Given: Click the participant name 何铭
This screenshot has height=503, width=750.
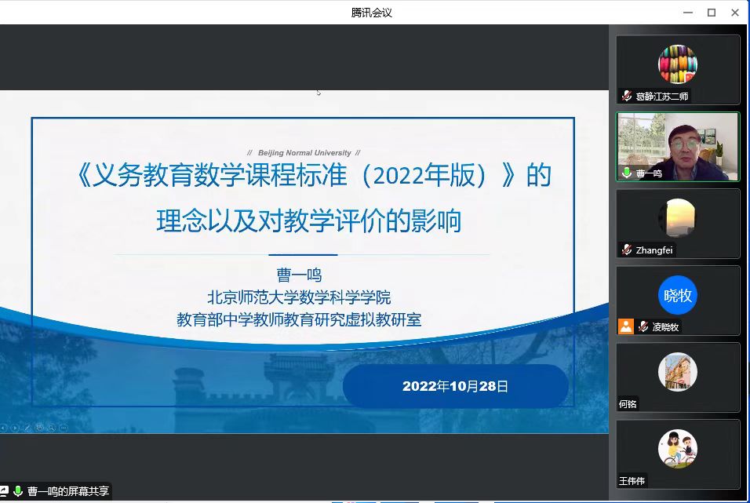Looking at the screenshot, I should 628,404.
